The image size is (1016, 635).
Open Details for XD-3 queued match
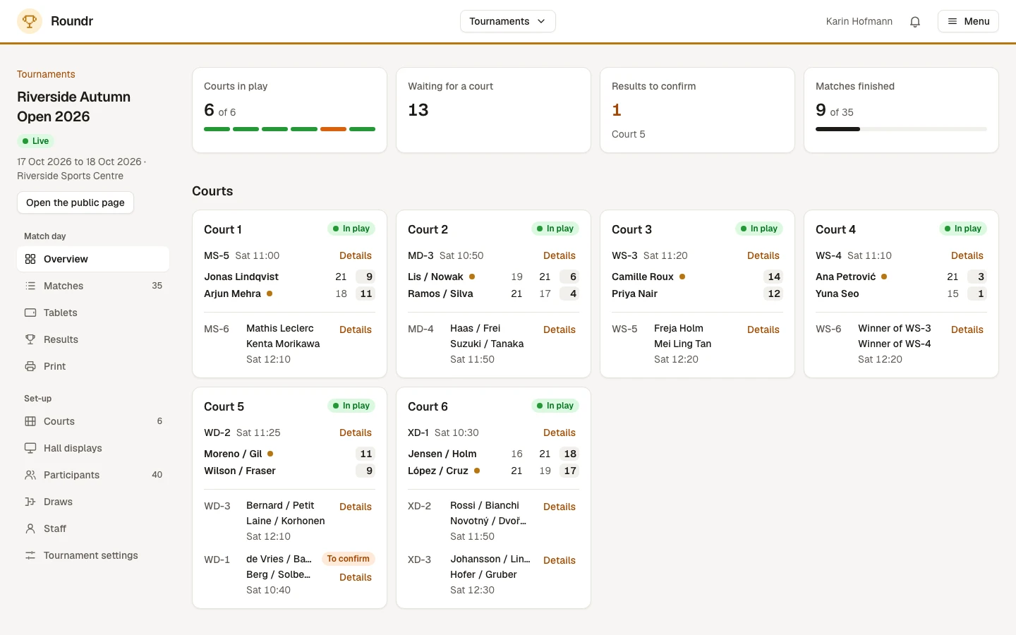(x=560, y=560)
